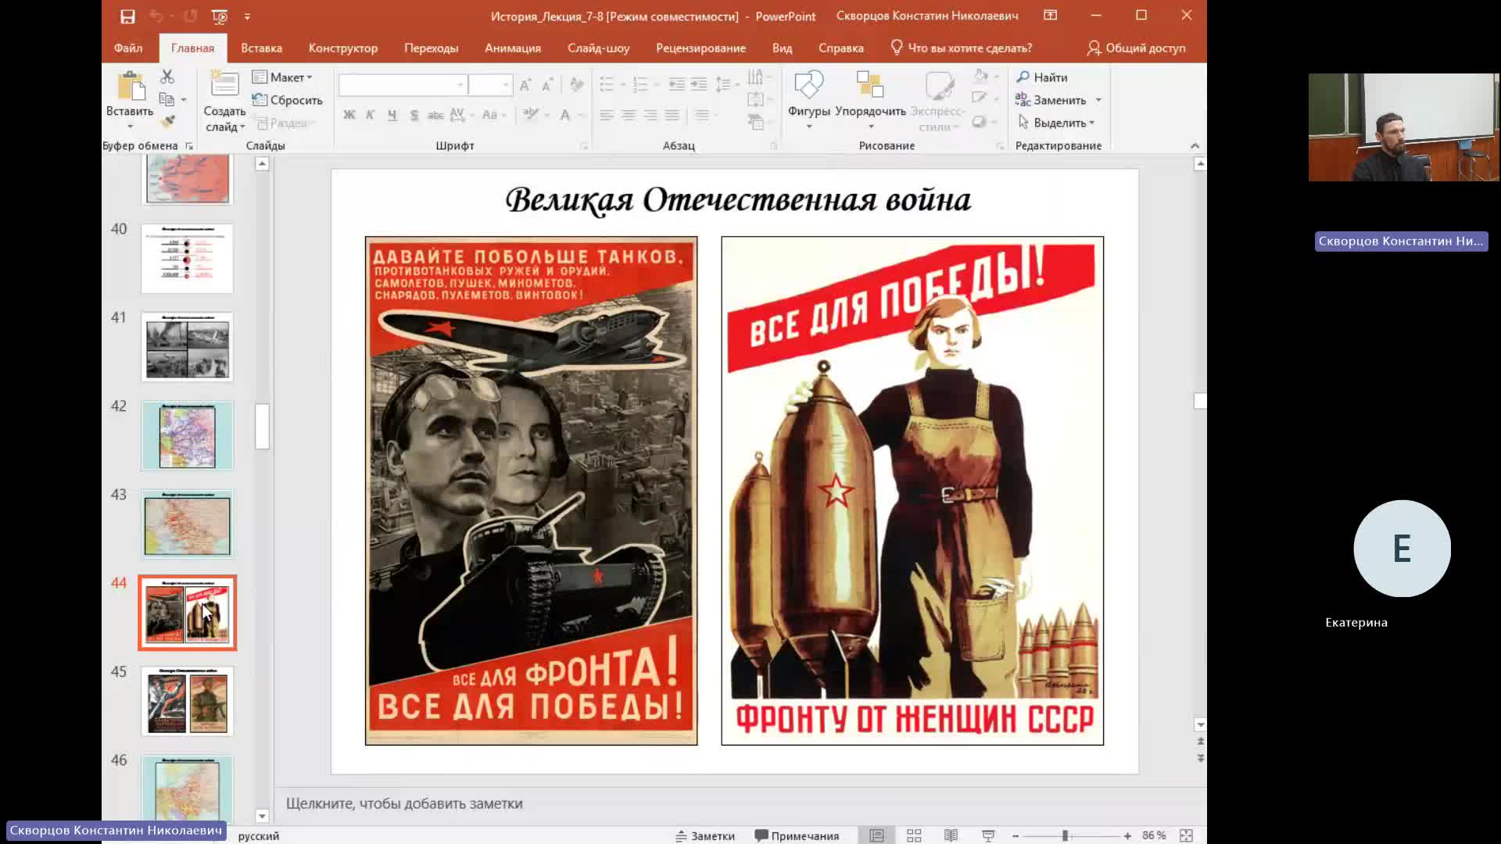The width and height of the screenshot is (1501, 844).
Task: Click the start-from-beginning presentation icon in title bar
Action: 220,16
